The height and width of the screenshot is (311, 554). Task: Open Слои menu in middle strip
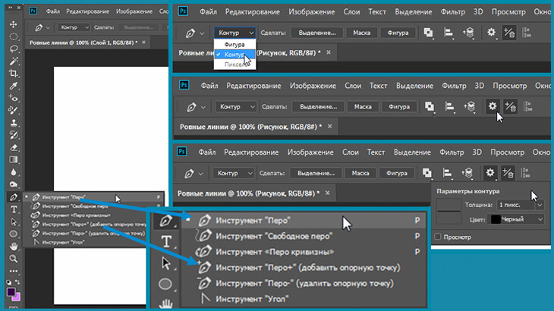coord(353,86)
